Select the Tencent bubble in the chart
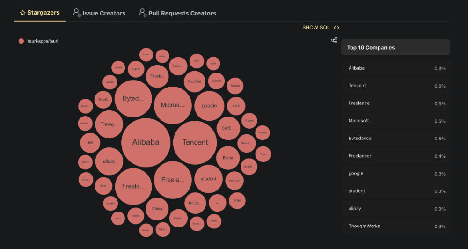The width and height of the screenshot is (468, 249). click(195, 142)
